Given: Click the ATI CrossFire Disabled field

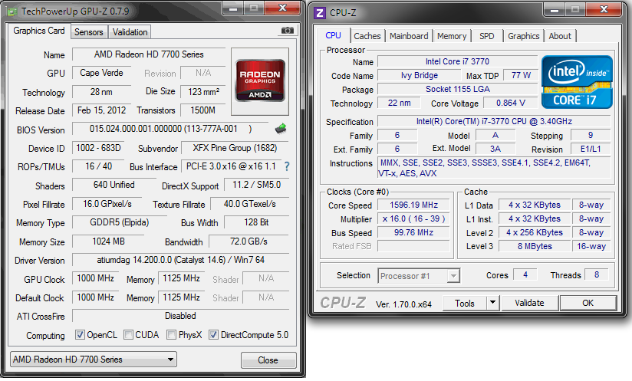Looking at the screenshot, I should [180, 316].
